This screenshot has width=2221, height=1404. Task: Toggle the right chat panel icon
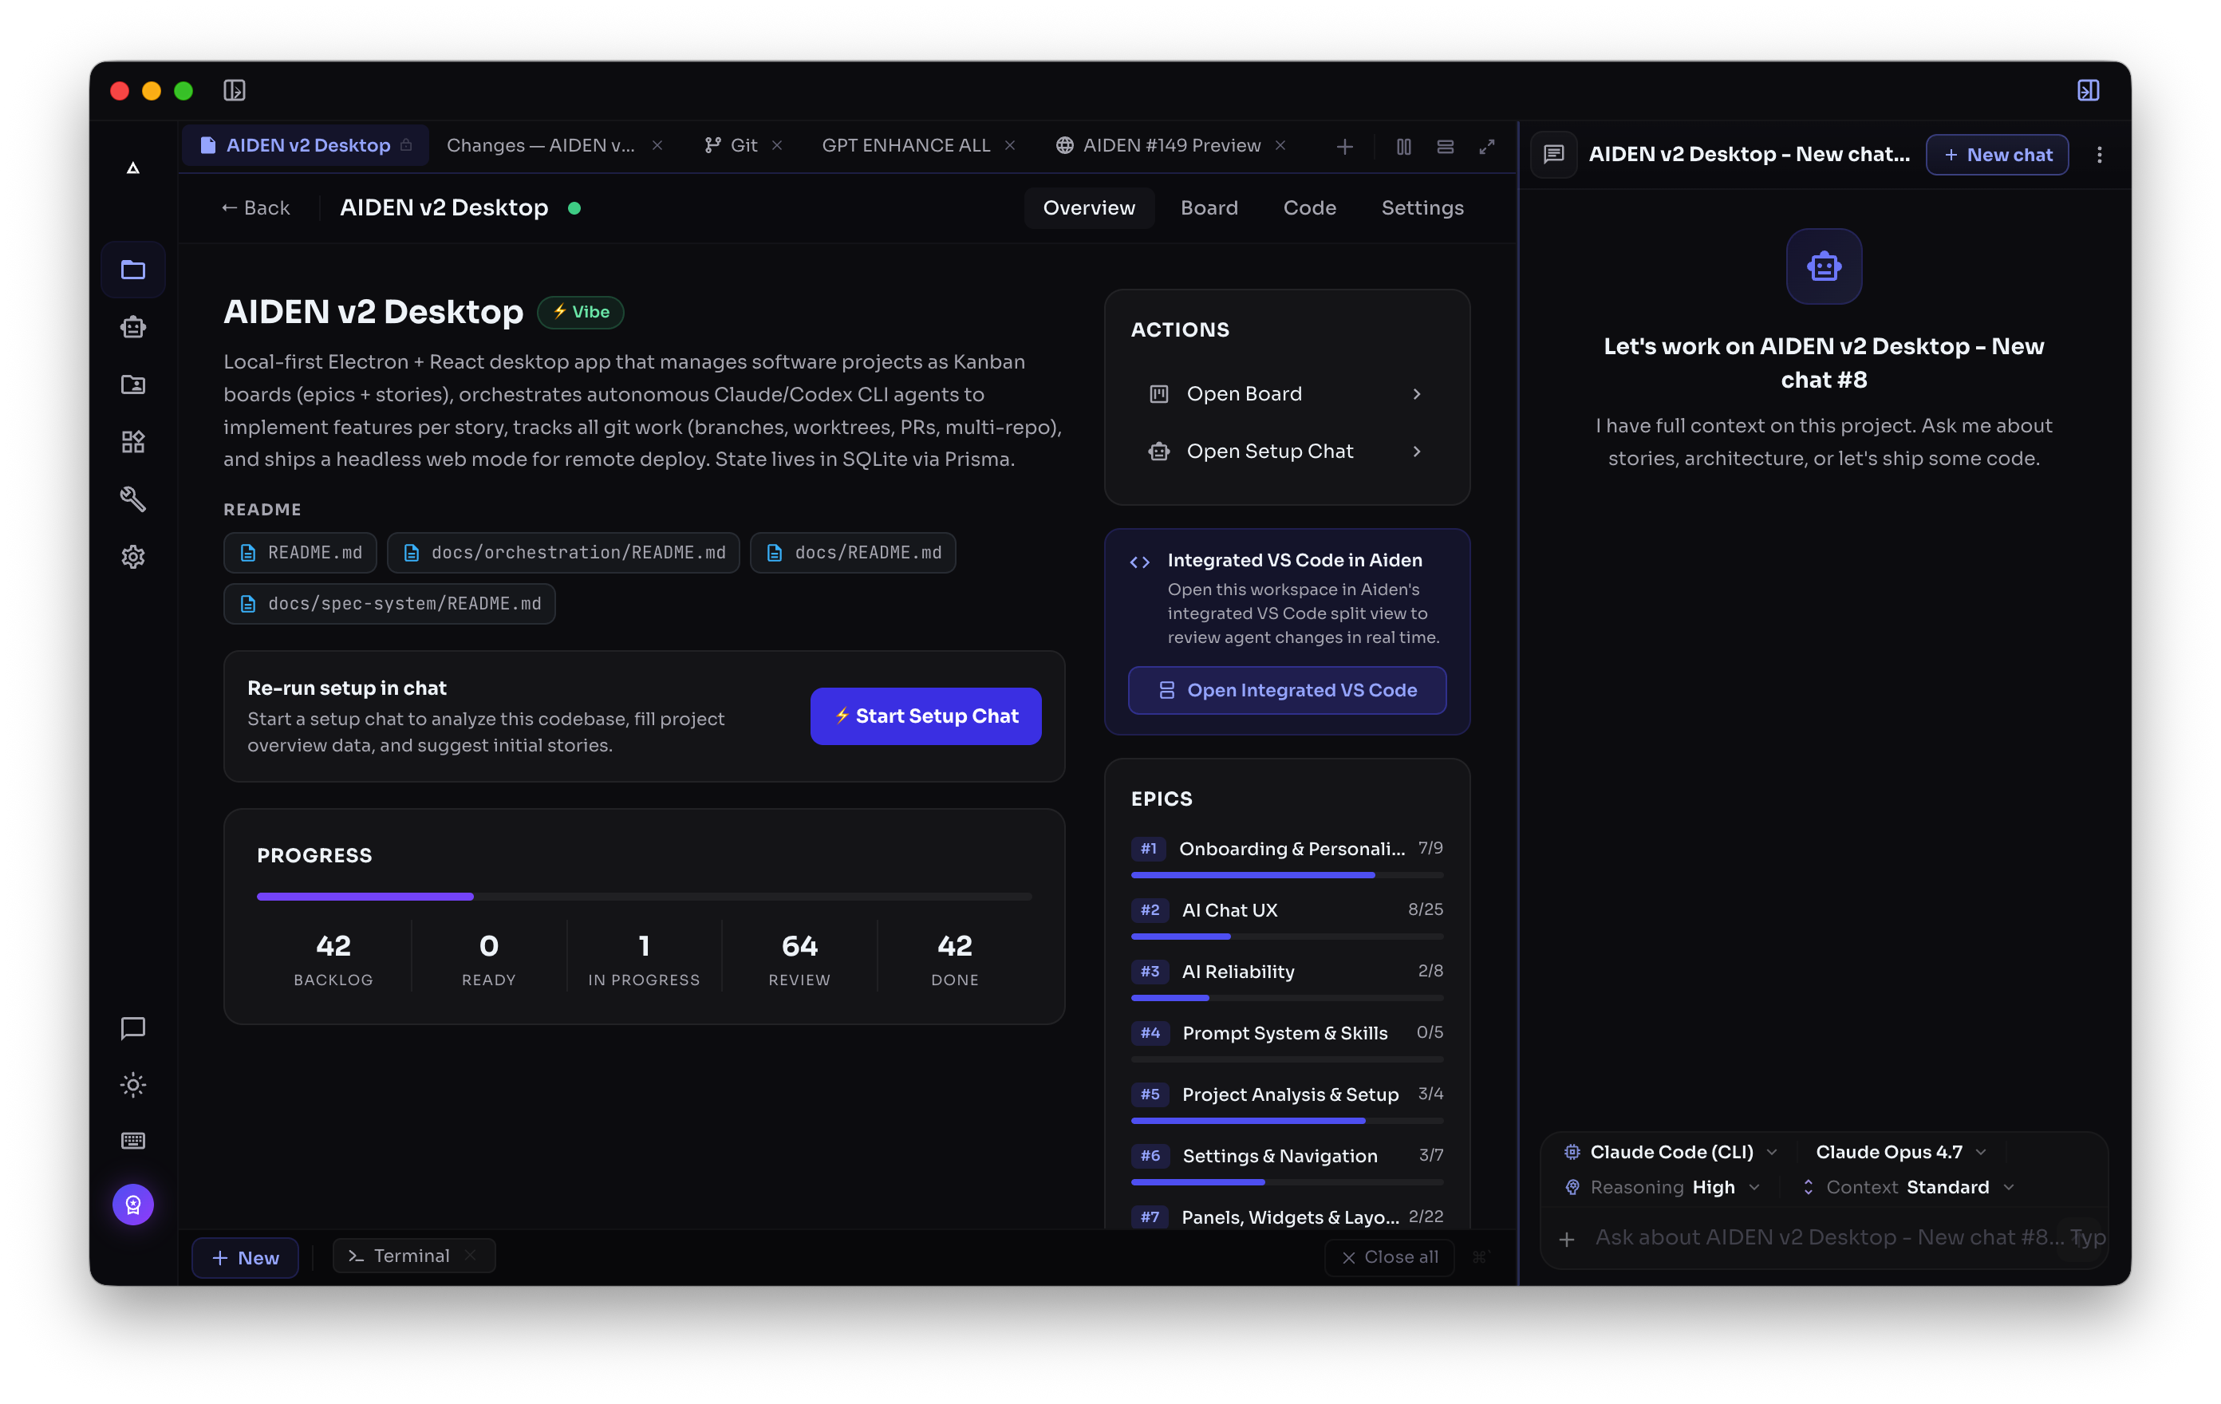point(2087,90)
